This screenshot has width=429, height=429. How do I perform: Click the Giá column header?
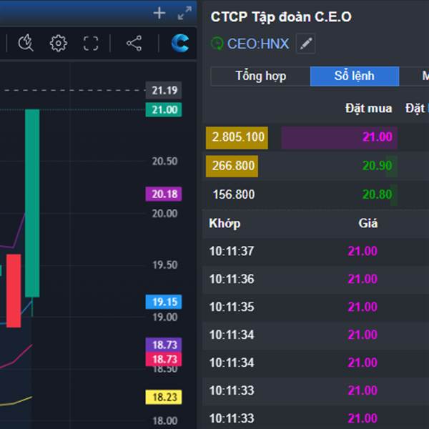(368, 223)
